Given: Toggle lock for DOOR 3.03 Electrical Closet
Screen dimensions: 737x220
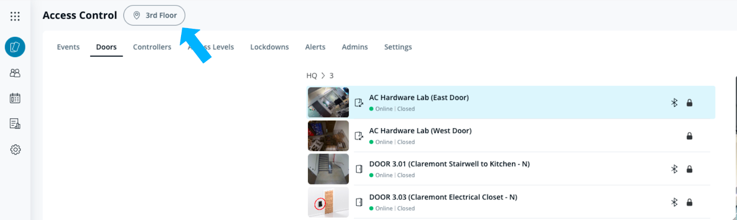Looking at the screenshot, I should [x=690, y=202].
